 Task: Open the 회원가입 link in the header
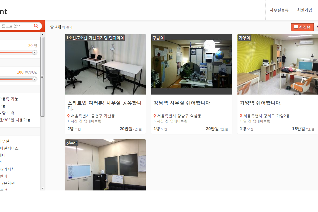click(x=305, y=10)
